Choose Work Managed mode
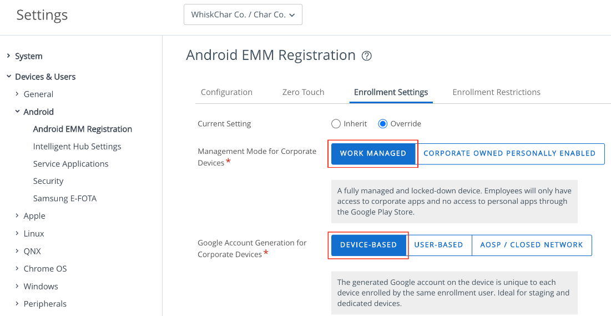611x316 pixels. [373, 153]
